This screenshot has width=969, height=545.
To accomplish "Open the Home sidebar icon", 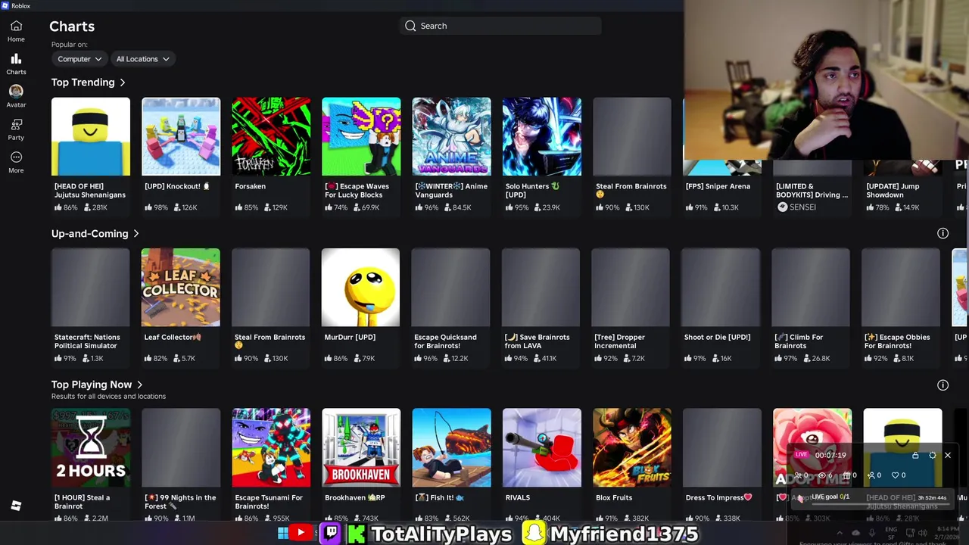I will pyautogui.click(x=16, y=26).
